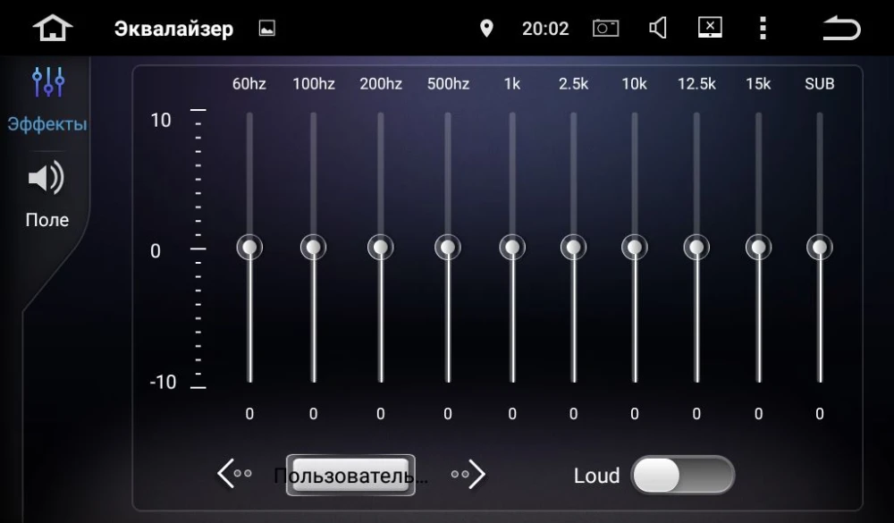This screenshot has width=894, height=523.
Task: Click the 500hz band slider handle
Action: [448, 248]
